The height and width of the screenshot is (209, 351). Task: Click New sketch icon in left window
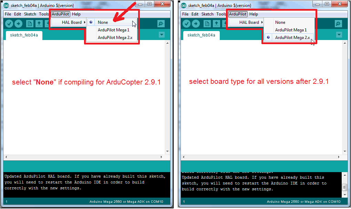click(30, 23)
